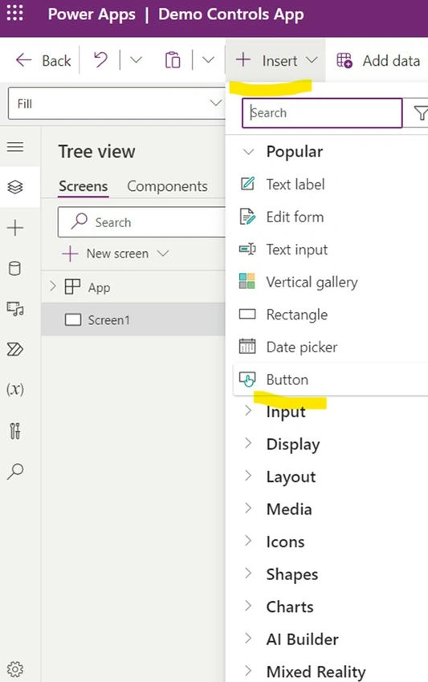Image resolution: width=428 pixels, height=682 pixels.
Task: Click the paste clipboard icon
Action: pos(173,60)
